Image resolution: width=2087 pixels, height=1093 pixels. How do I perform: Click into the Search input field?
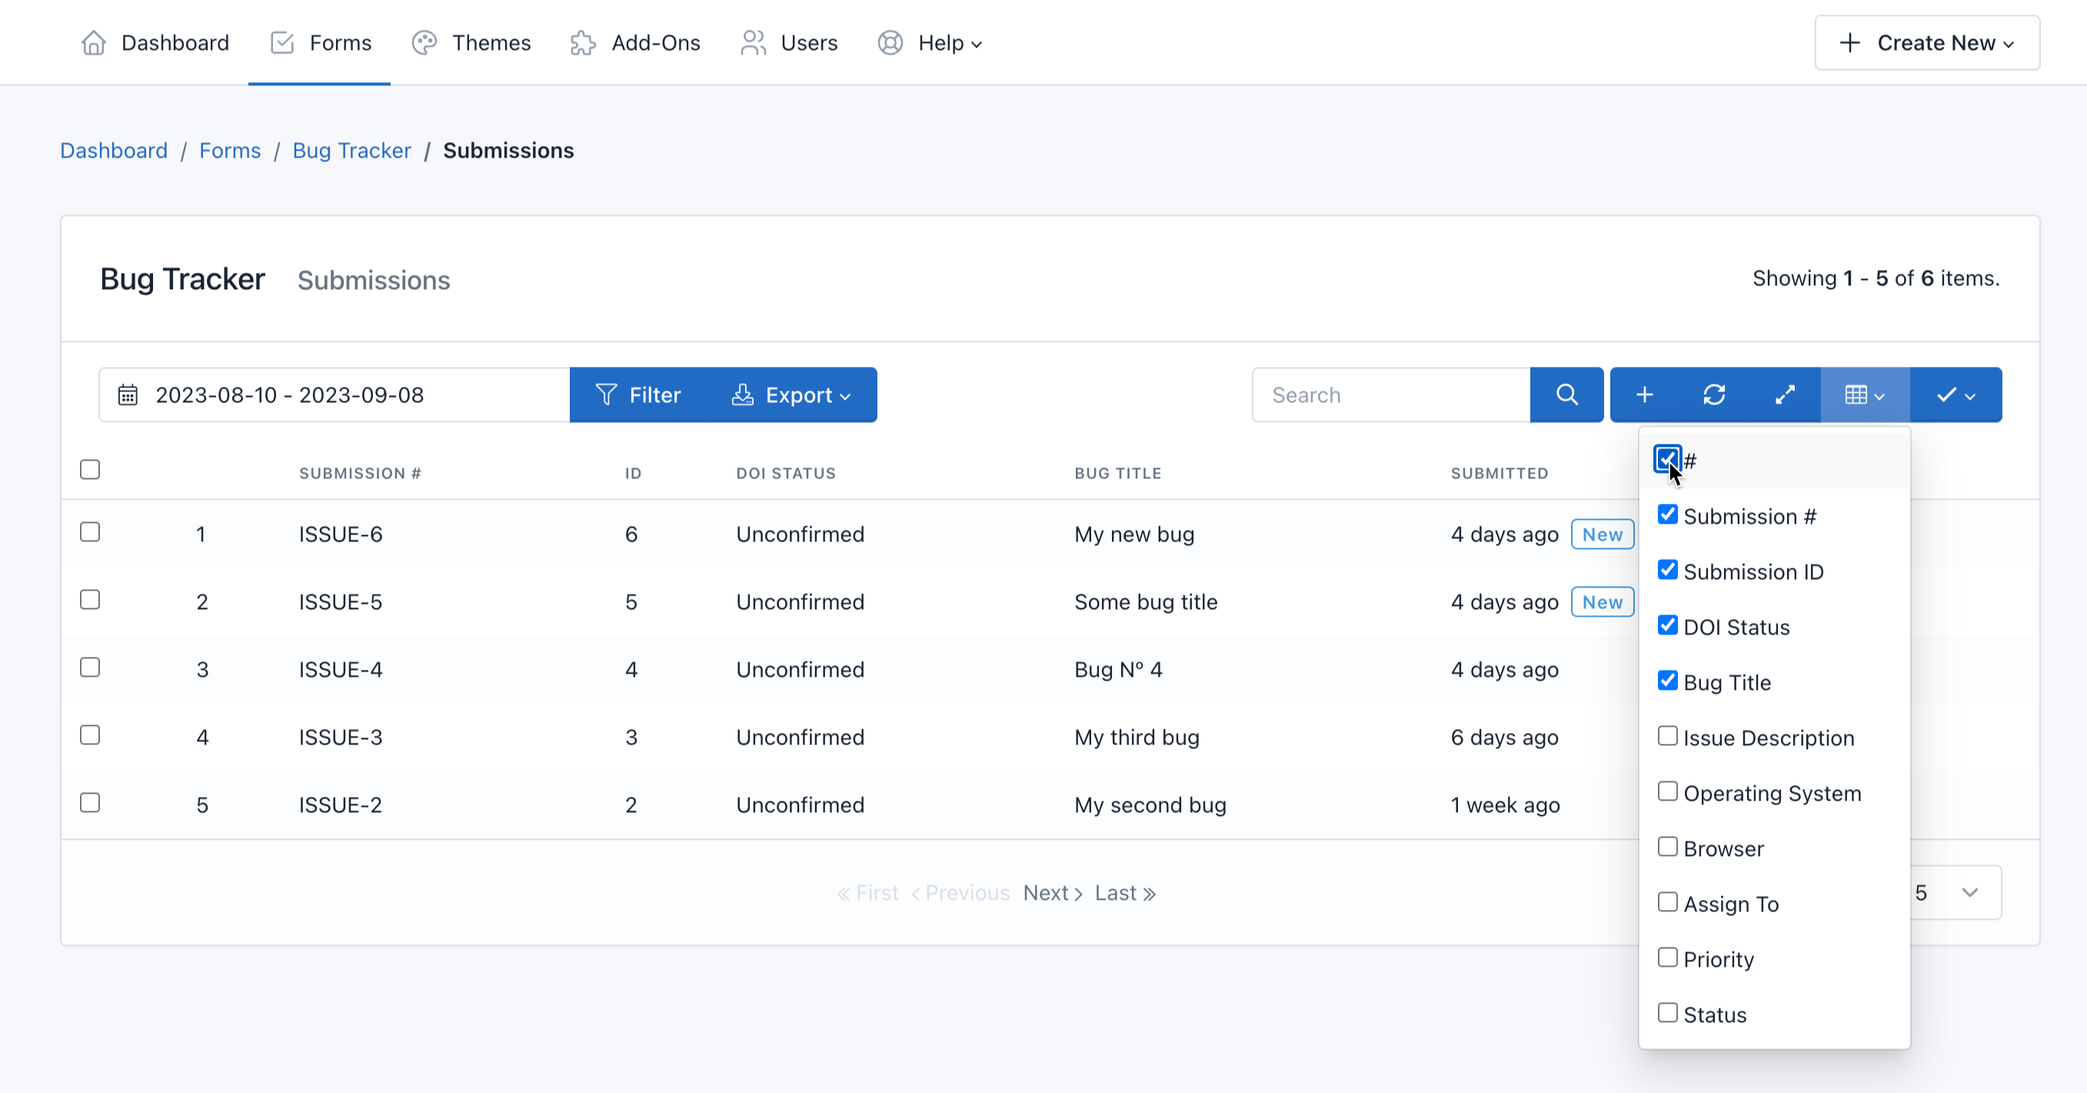click(x=1390, y=395)
